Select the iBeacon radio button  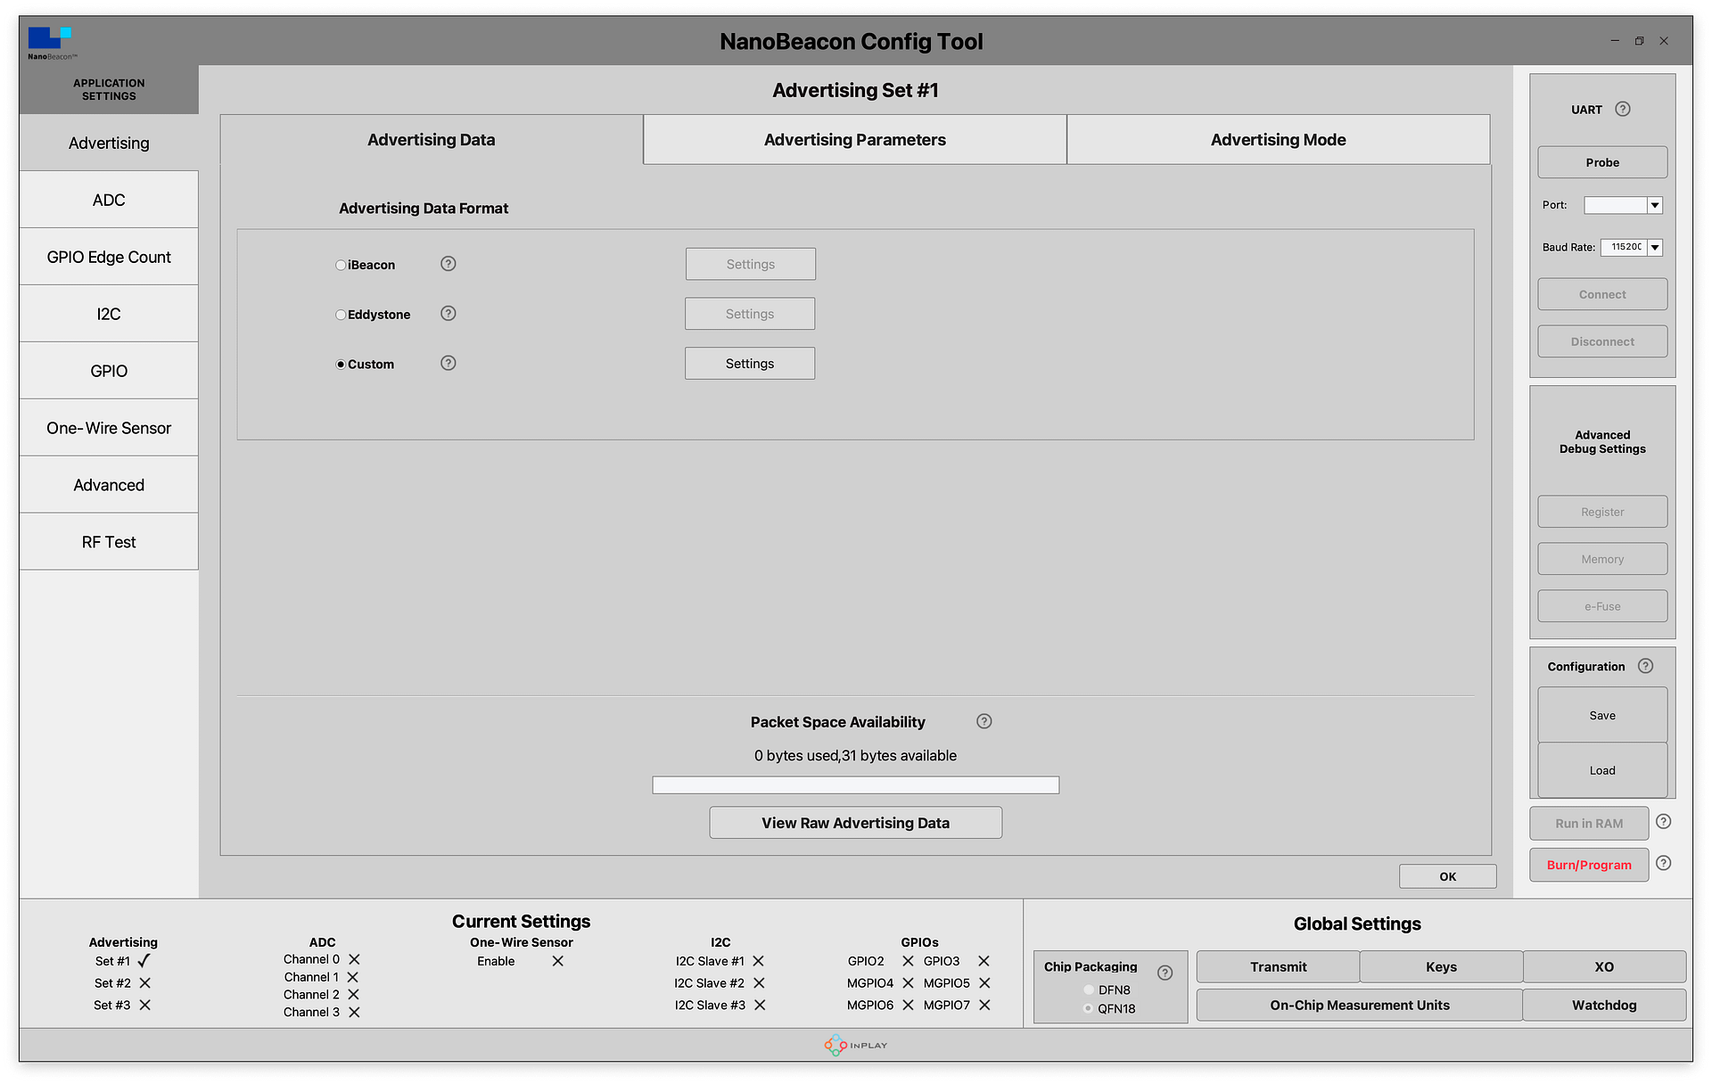[x=340, y=265]
